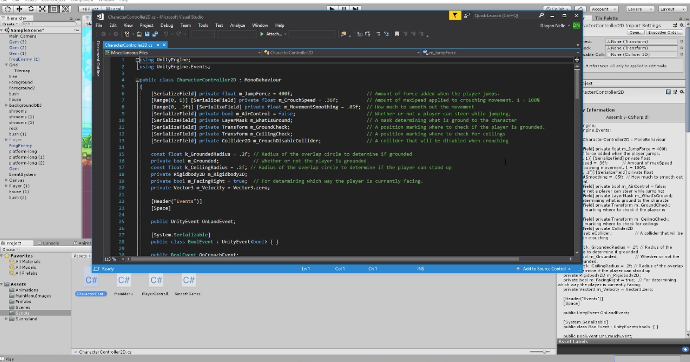Open the editor zoom 110 % dropdown
Screen dimensions: 690x362
[123, 259]
